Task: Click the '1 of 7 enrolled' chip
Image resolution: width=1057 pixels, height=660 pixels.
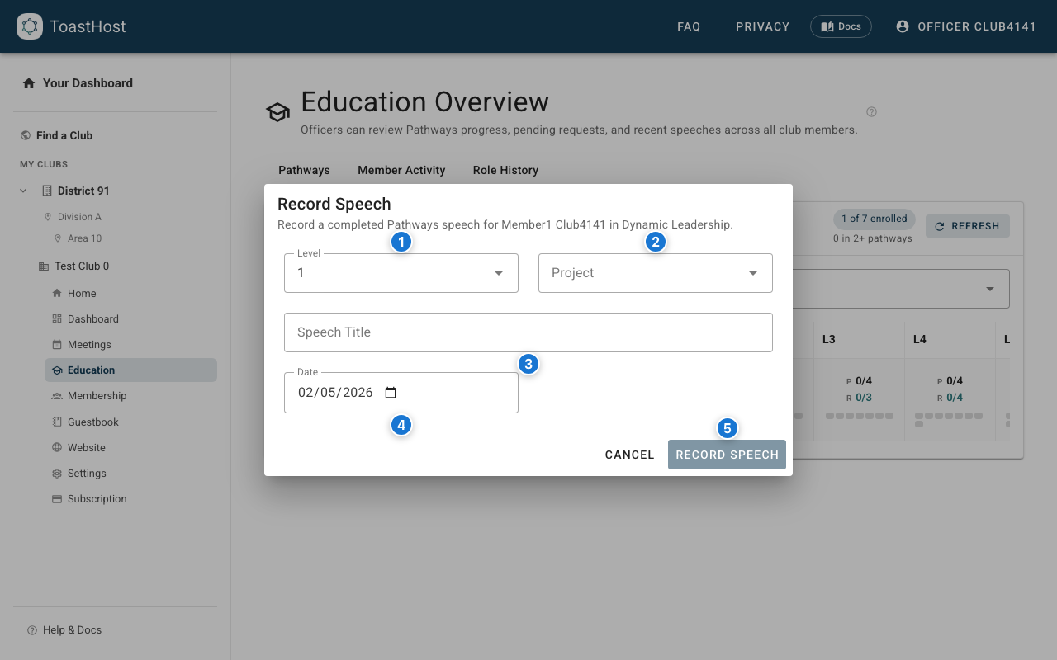Action: pyautogui.click(x=874, y=219)
